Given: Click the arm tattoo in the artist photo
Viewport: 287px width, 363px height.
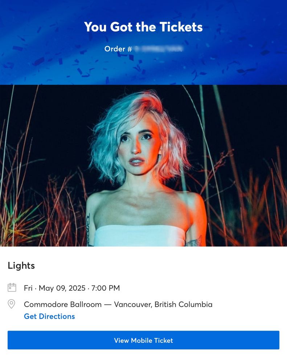Looking at the screenshot, I should click(89, 229).
